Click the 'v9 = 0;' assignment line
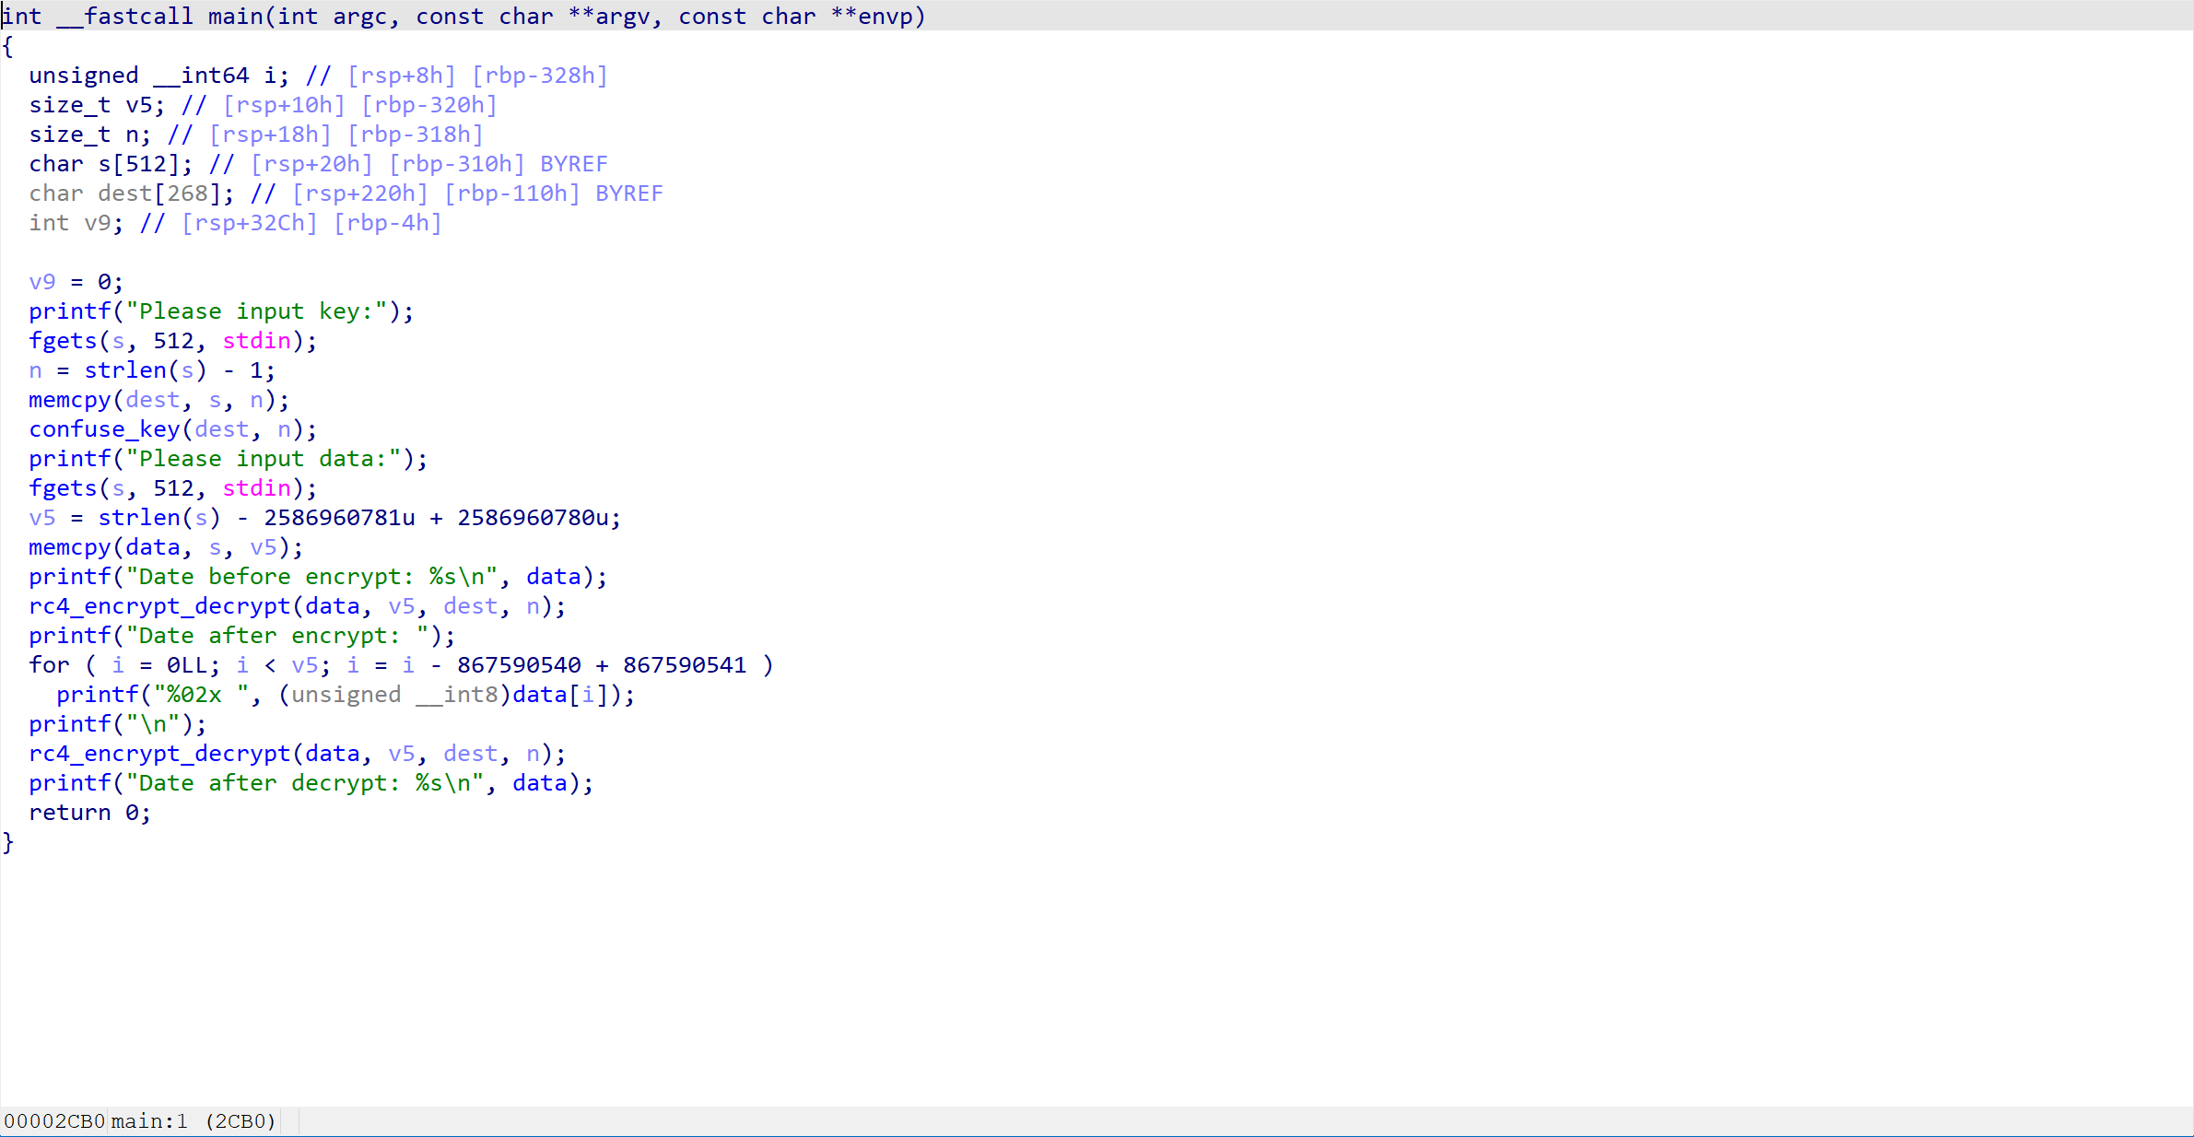The image size is (2194, 1137). coord(76,282)
